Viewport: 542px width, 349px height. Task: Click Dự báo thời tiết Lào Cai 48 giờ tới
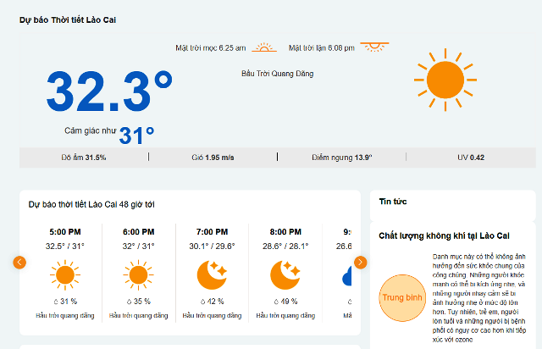pyautogui.click(x=91, y=204)
